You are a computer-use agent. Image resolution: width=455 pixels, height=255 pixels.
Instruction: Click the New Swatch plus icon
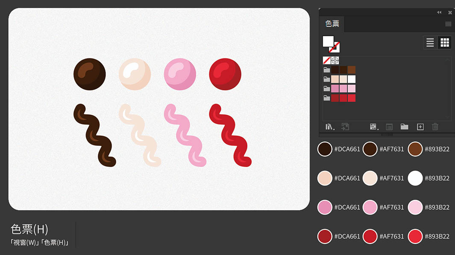point(420,127)
